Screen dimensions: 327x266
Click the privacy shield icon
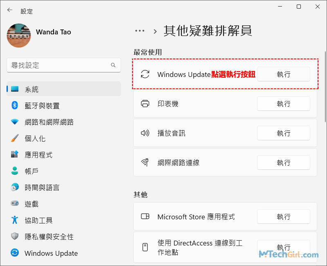pyautogui.click(x=15, y=237)
